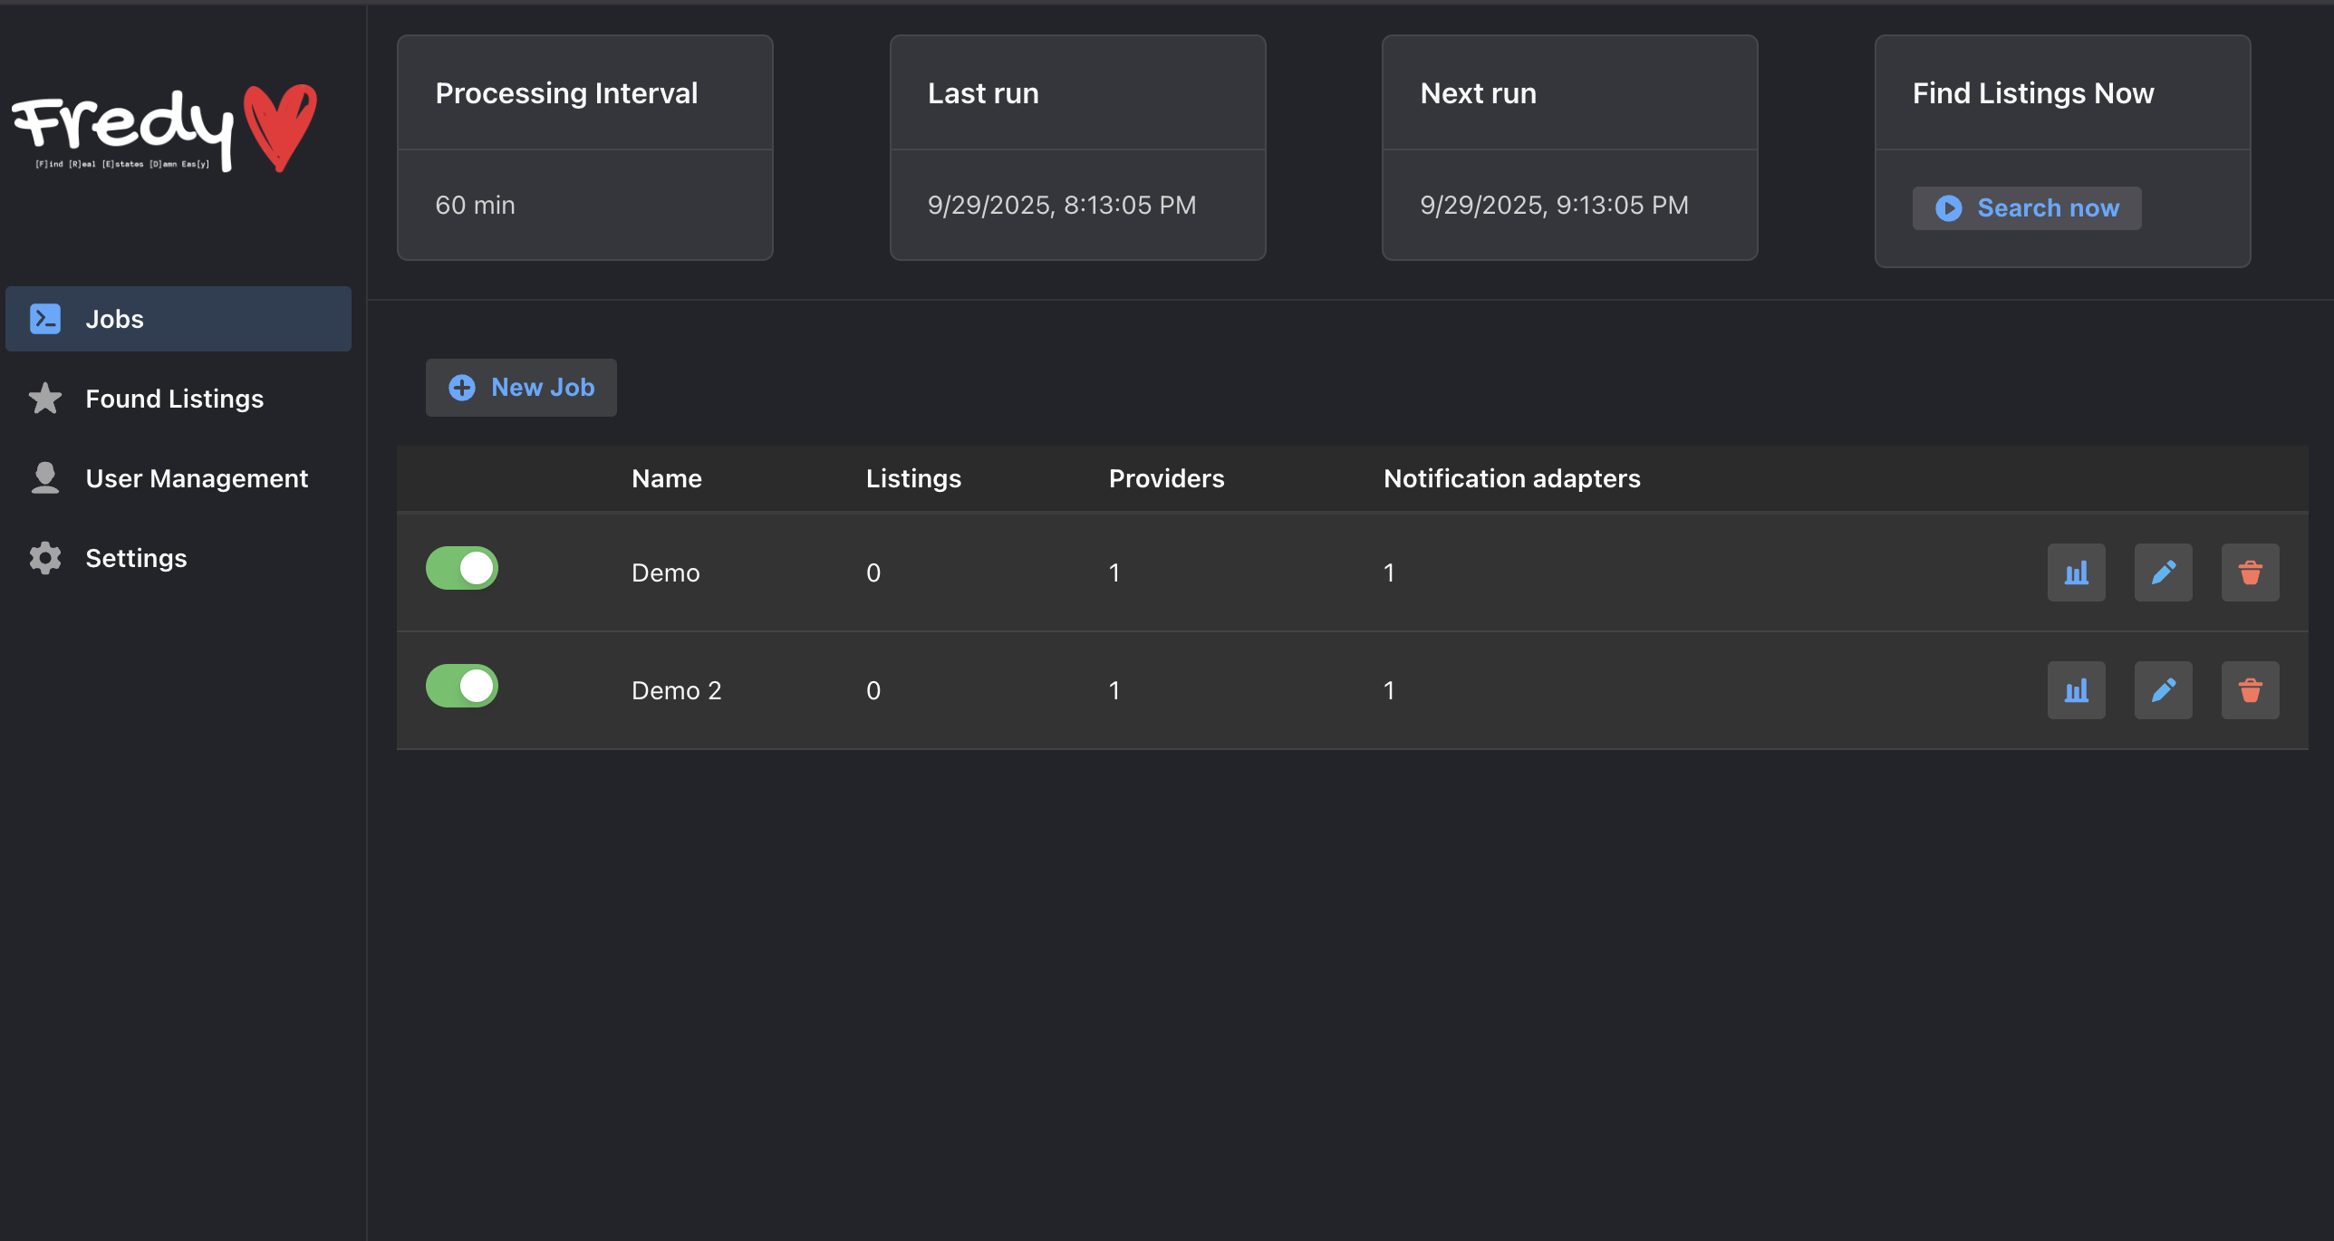Screen dimensions: 2334x1241
Task: Open statistics for the Demo 2 job
Action: coord(2076,690)
